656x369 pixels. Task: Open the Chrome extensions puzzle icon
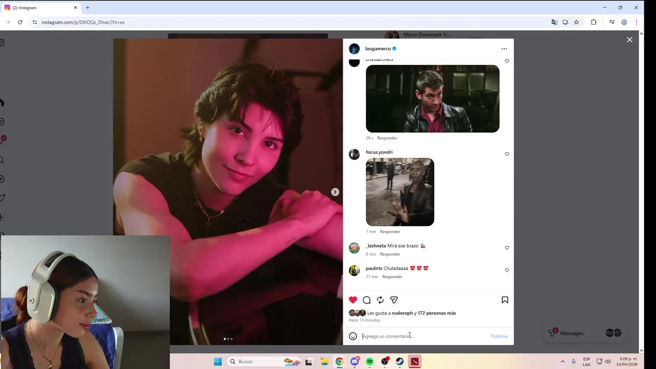(593, 22)
